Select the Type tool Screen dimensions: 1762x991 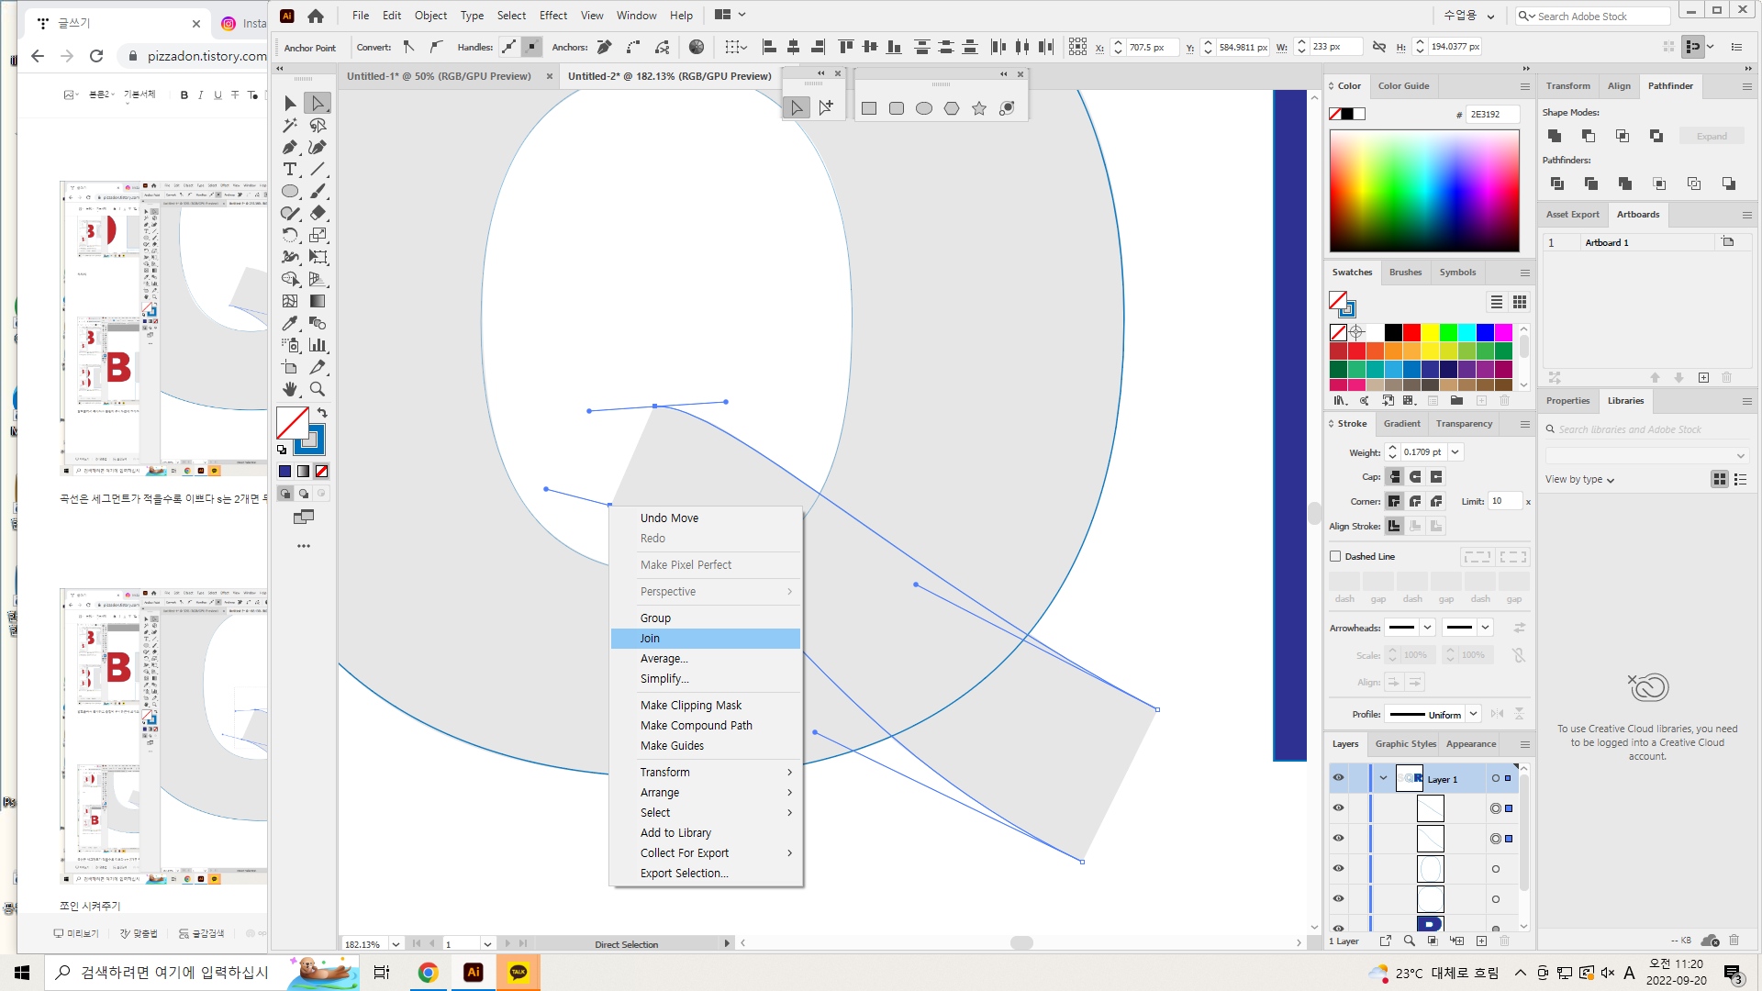(x=290, y=170)
